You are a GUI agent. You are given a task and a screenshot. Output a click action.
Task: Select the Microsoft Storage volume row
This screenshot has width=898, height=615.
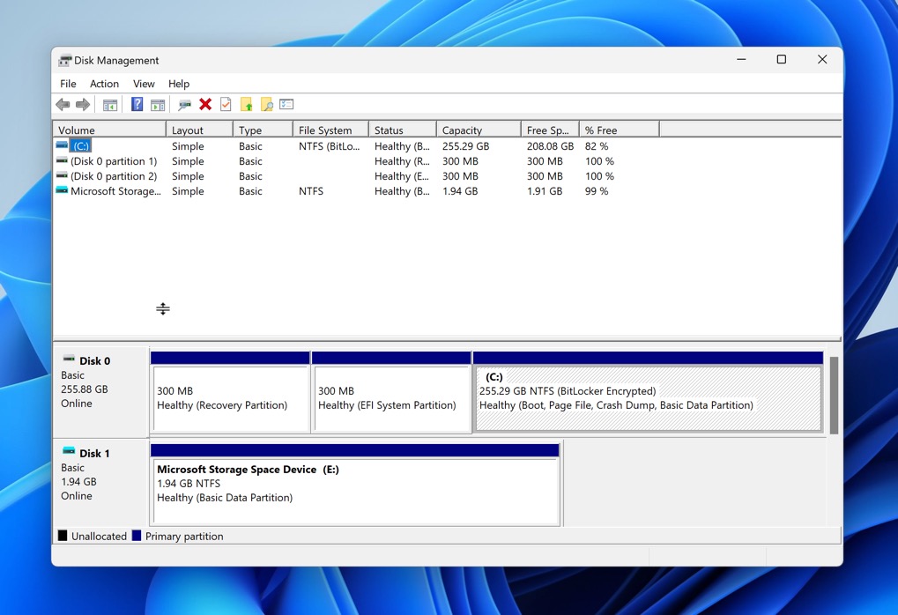point(115,191)
